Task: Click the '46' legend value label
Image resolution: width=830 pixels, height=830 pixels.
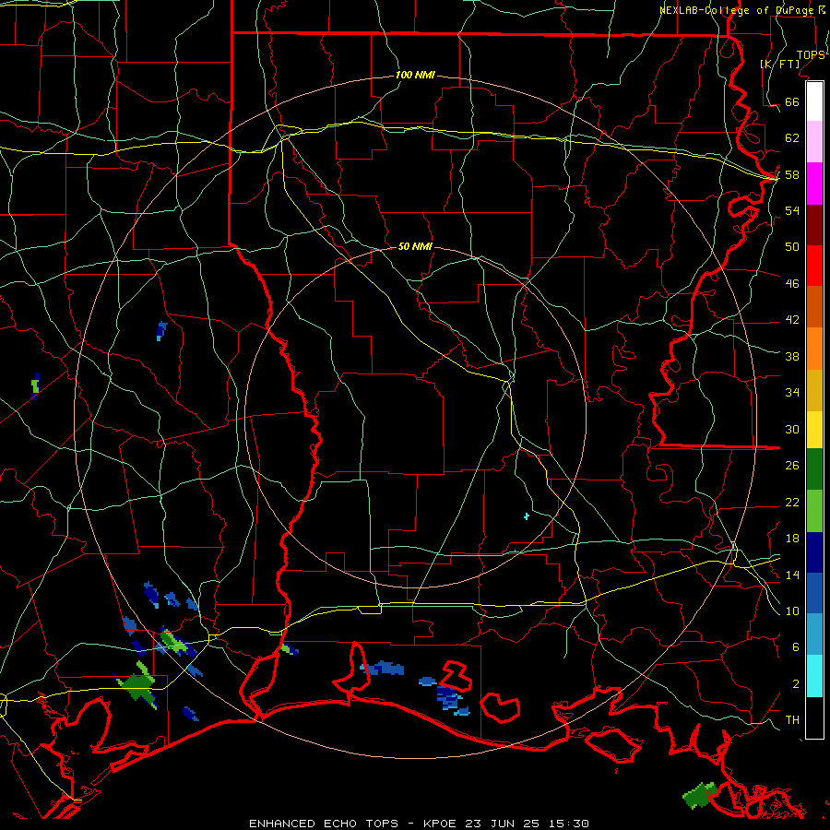Action: tap(792, 283)
